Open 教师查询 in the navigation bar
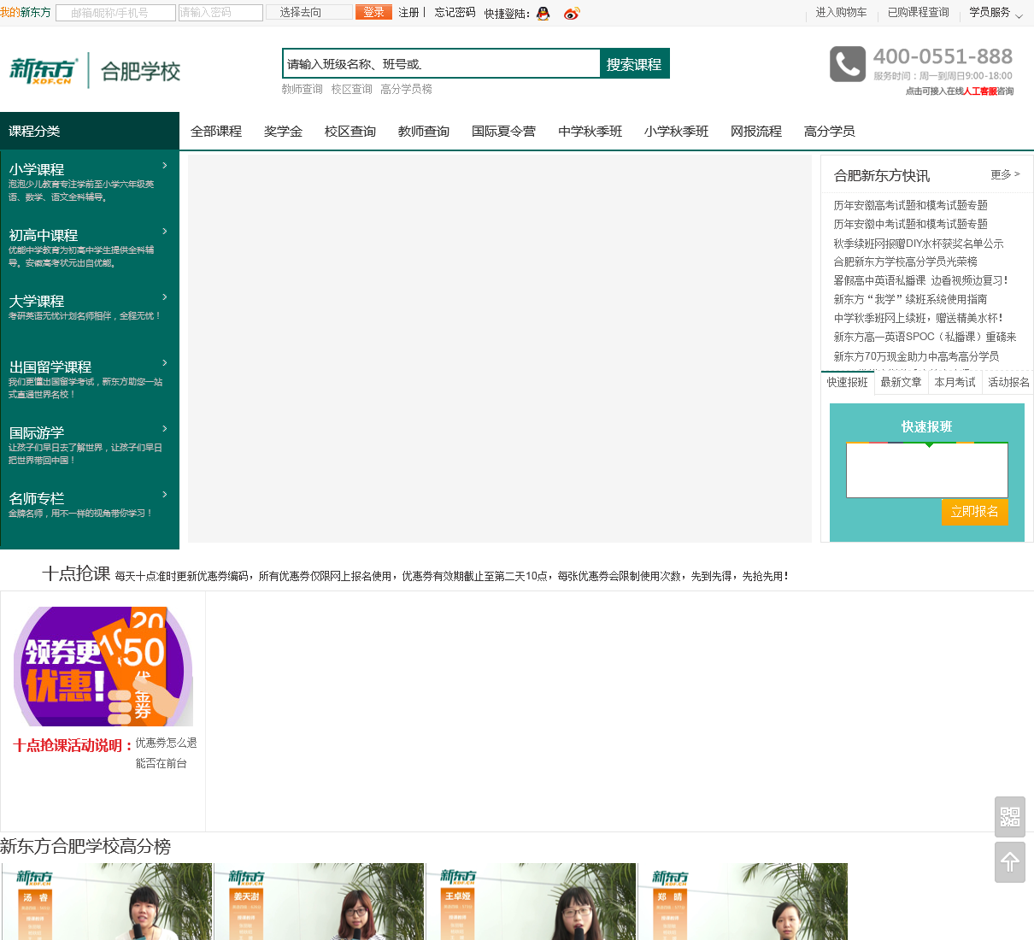Viewport: 1034px width, 940px height. [424, 132]
